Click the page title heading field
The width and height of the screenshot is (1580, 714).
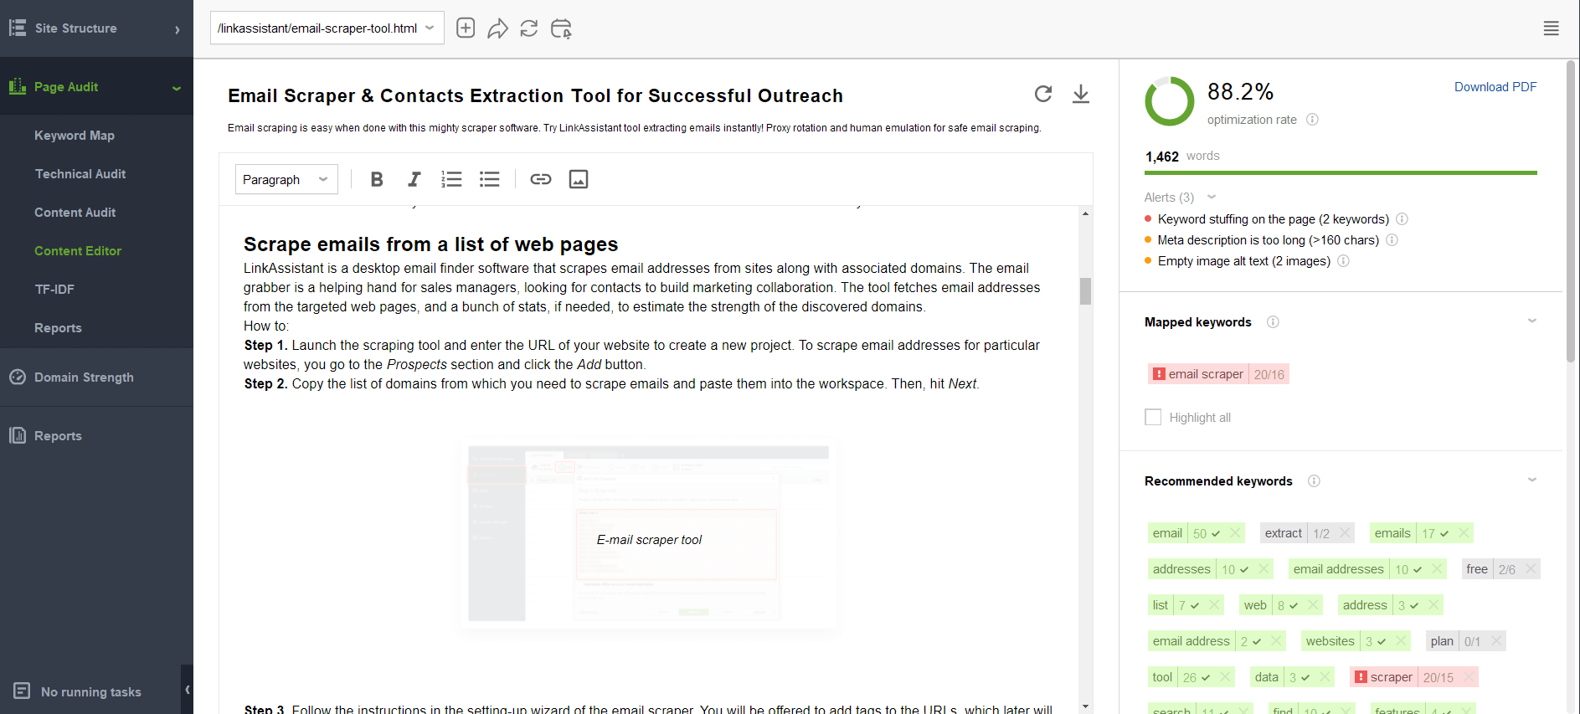(x=535, y=96)
